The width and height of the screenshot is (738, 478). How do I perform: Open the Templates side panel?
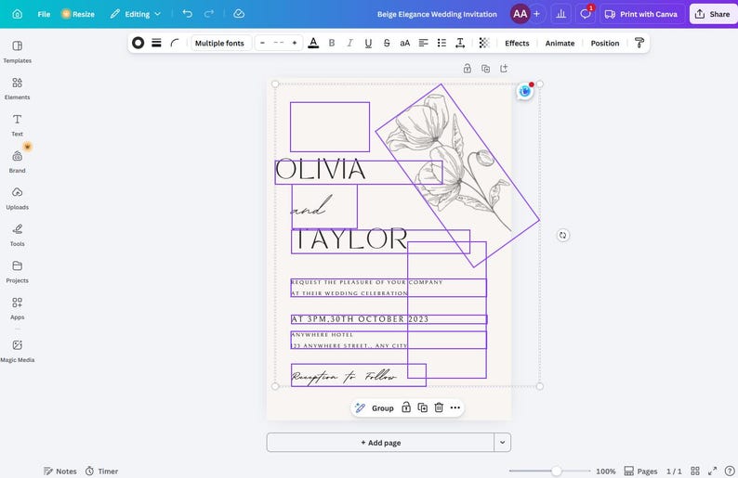(x=18, y=52)
